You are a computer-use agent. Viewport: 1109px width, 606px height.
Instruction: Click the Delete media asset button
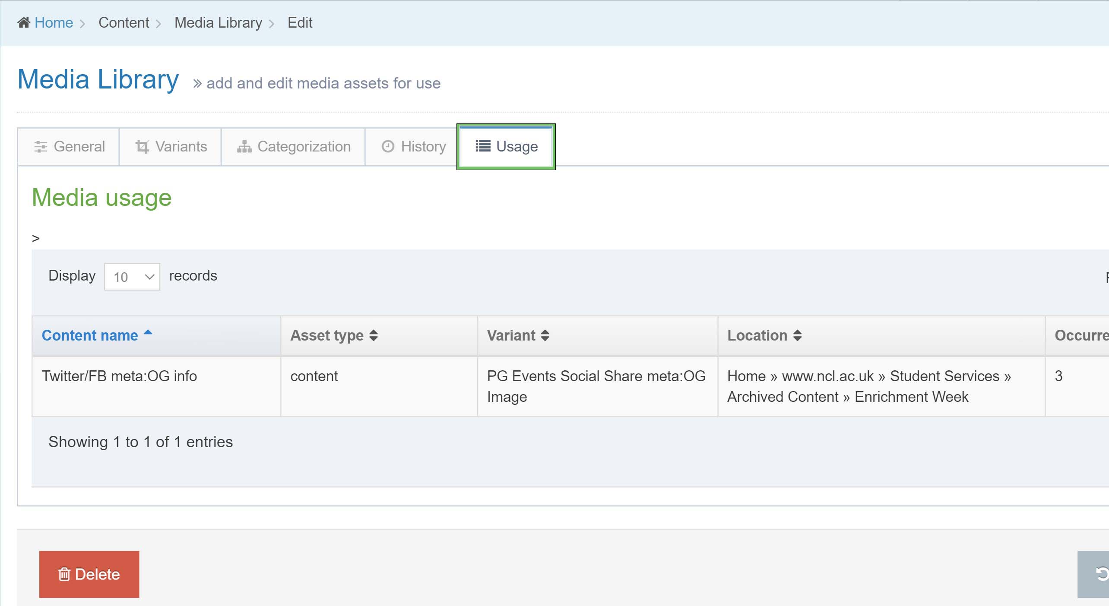click(89, 574)
